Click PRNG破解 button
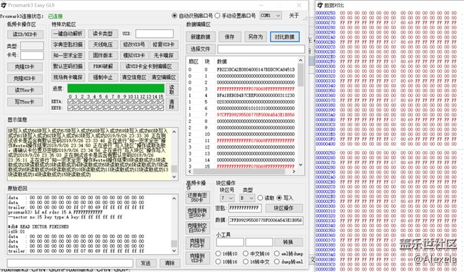Viewport: 464px width, 272px height. pos(103,66)
